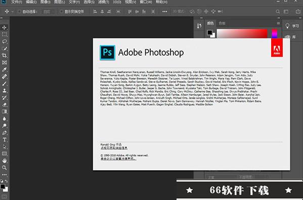Select the Brush tool
Viewport: 303px width, 200px height.
pyautogui.click(x=4, y=83)
